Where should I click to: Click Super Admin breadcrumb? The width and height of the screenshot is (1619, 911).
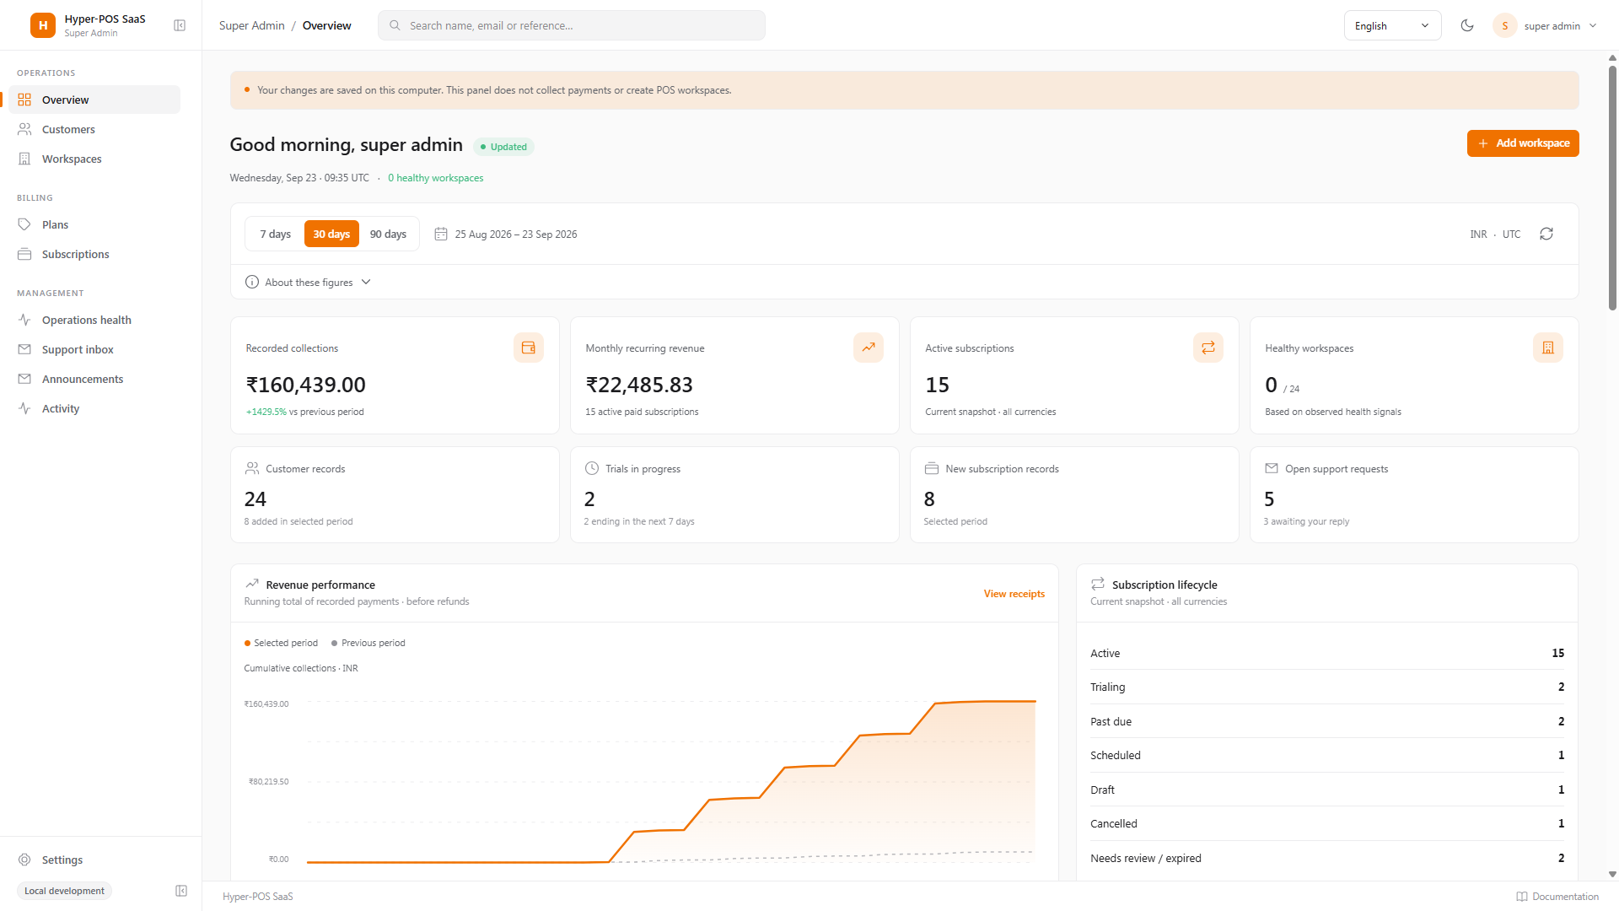pos(251,25)
